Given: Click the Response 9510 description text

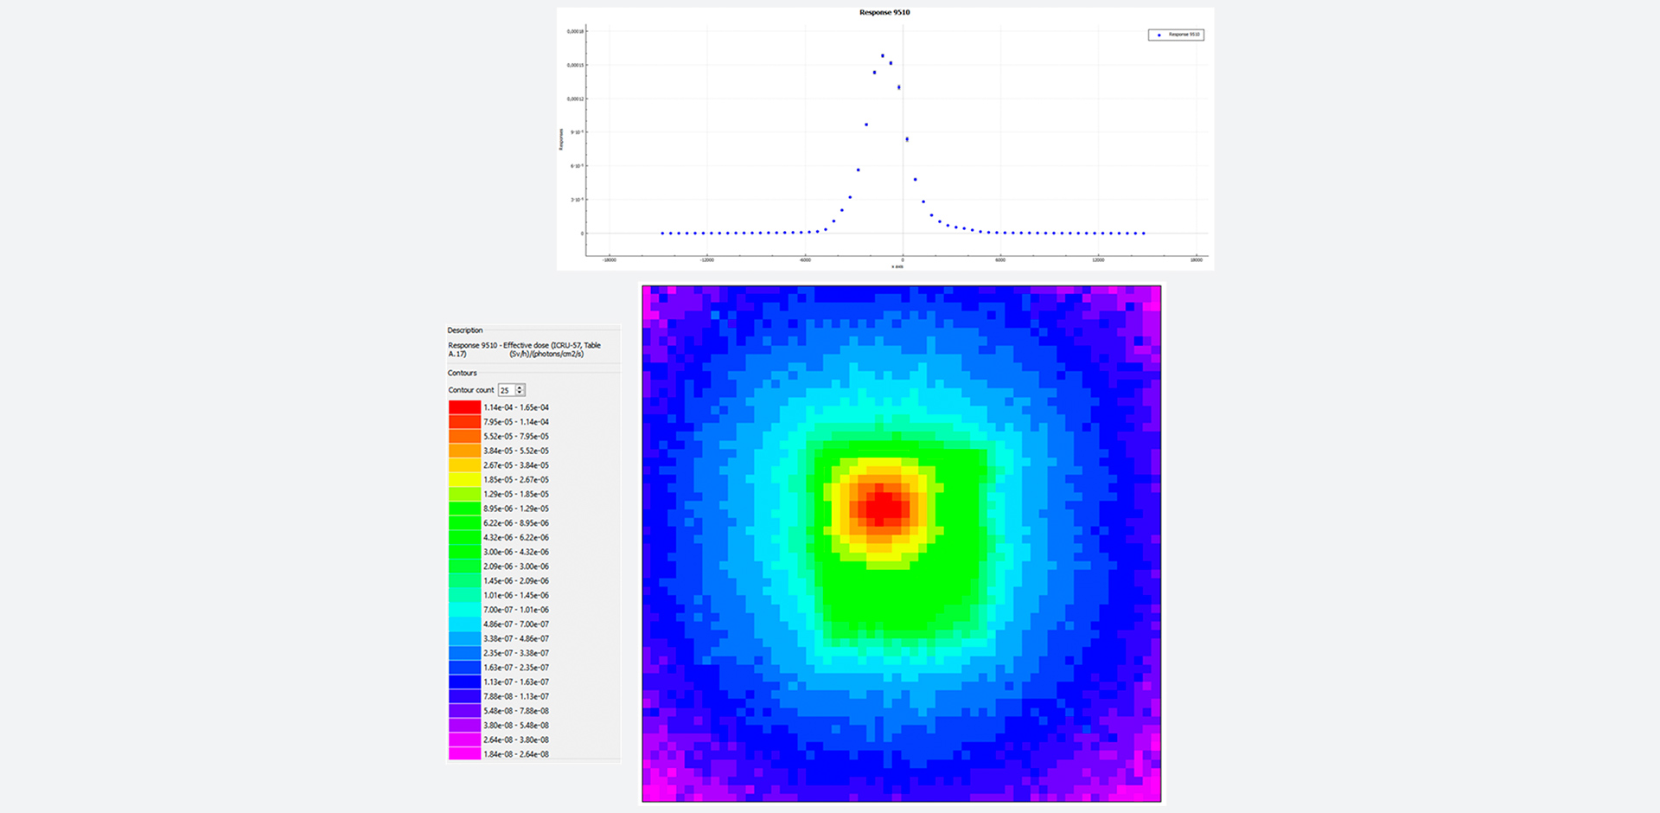Looking at the screenshot, I should (524, 349).
